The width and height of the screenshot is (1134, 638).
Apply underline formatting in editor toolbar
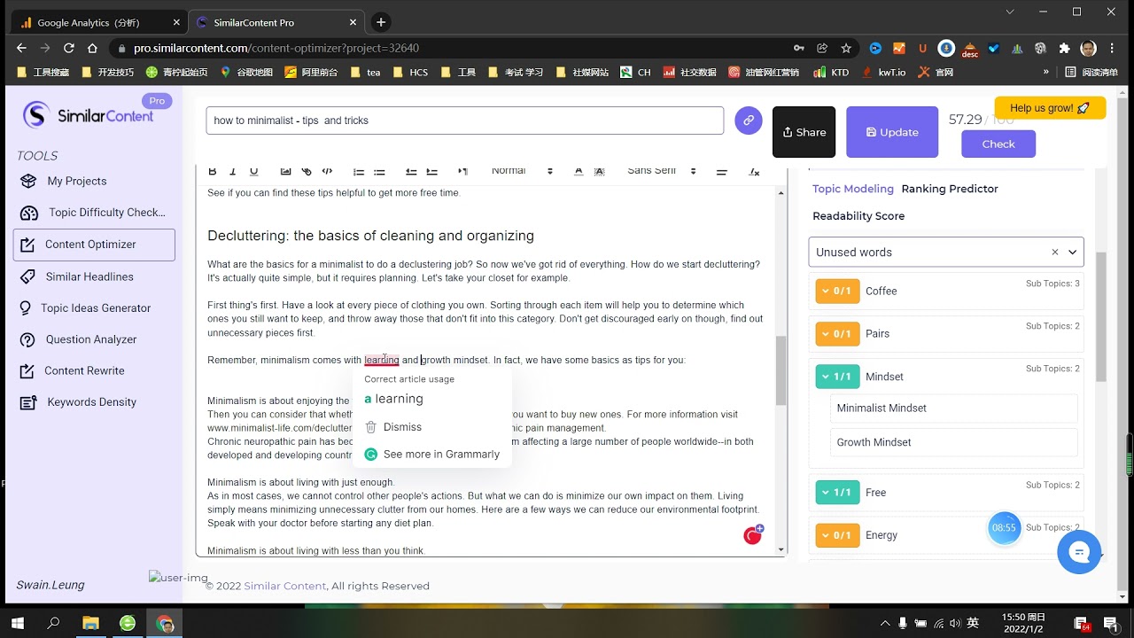tap(253, 171)
